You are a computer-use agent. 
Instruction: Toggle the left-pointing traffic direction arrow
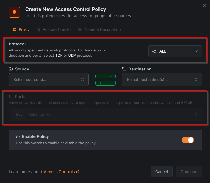[105, 83]
